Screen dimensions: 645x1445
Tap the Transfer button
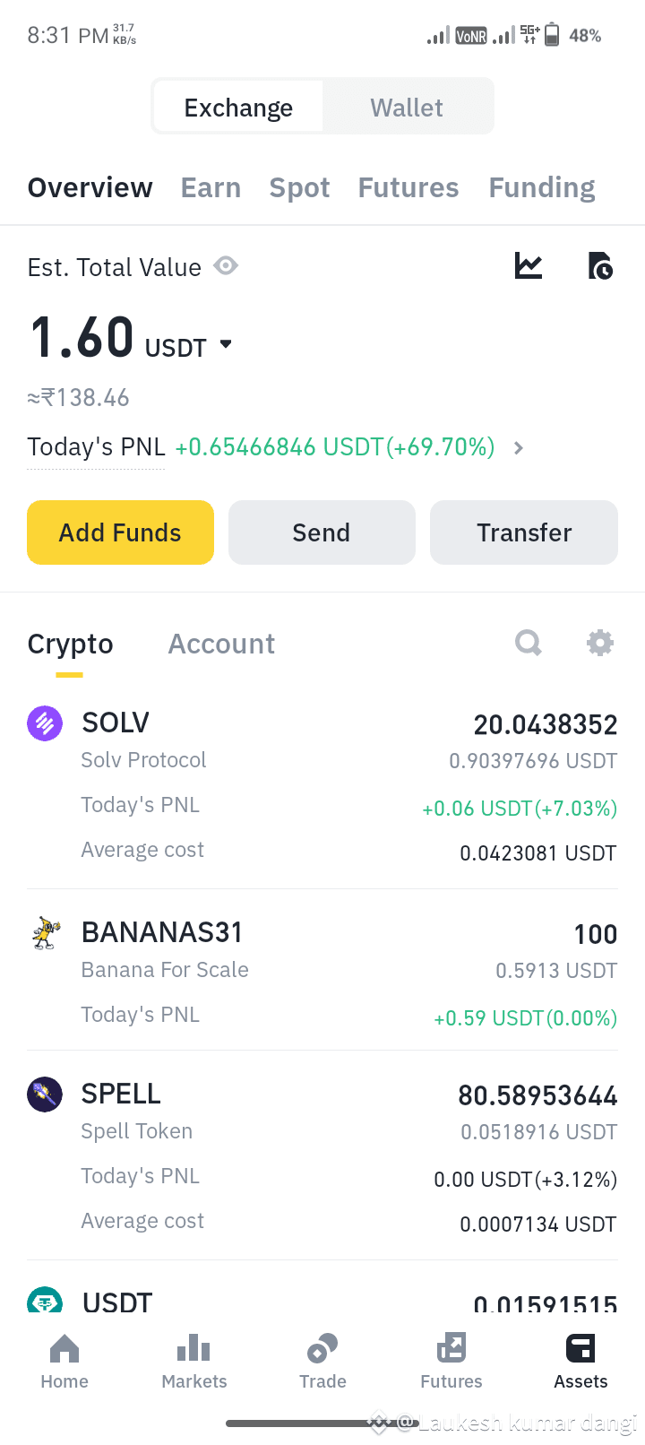[524, 532]
